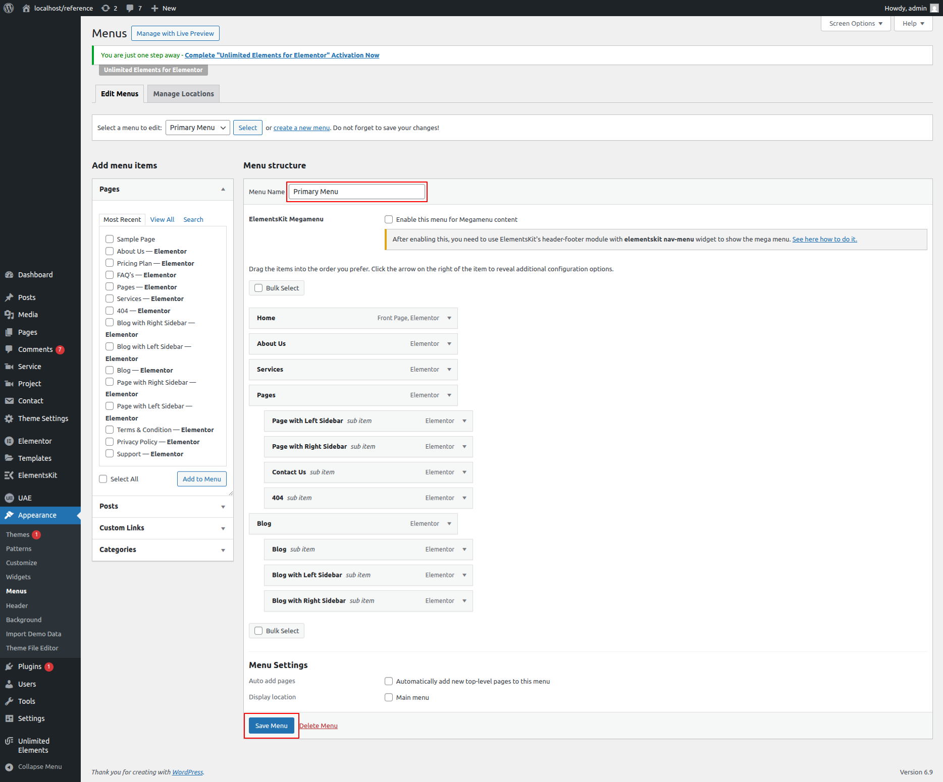Open the site home icon in admin bar

tap(26, 8)
